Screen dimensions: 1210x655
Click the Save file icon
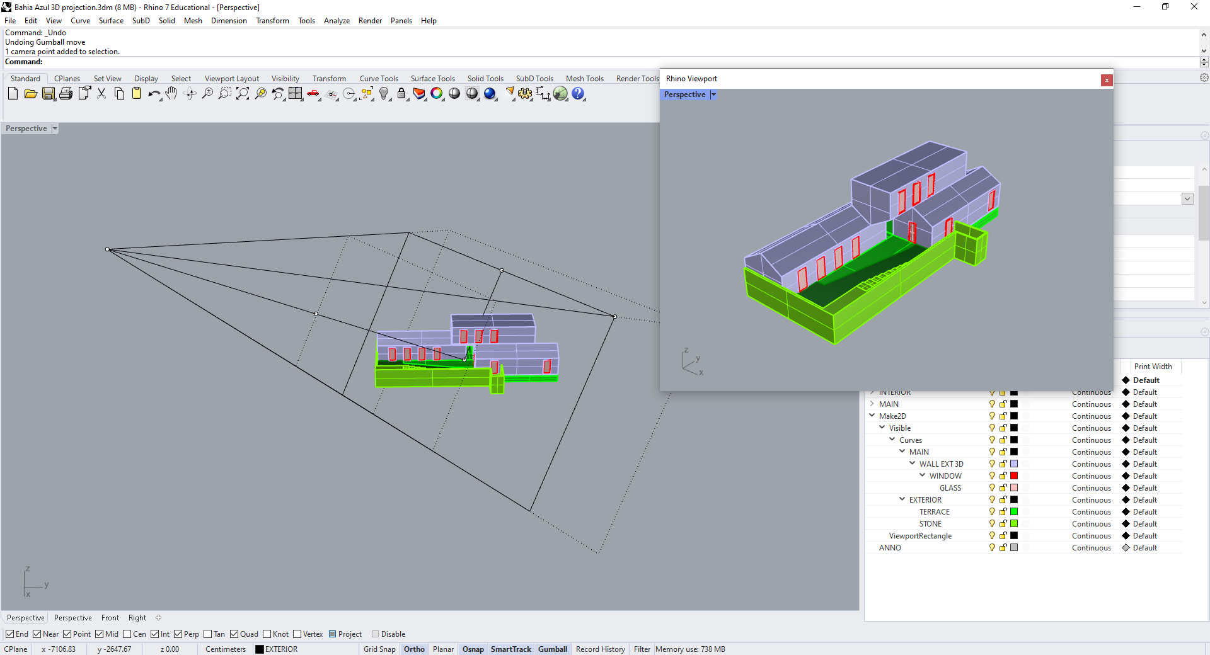tap(49, 94)
